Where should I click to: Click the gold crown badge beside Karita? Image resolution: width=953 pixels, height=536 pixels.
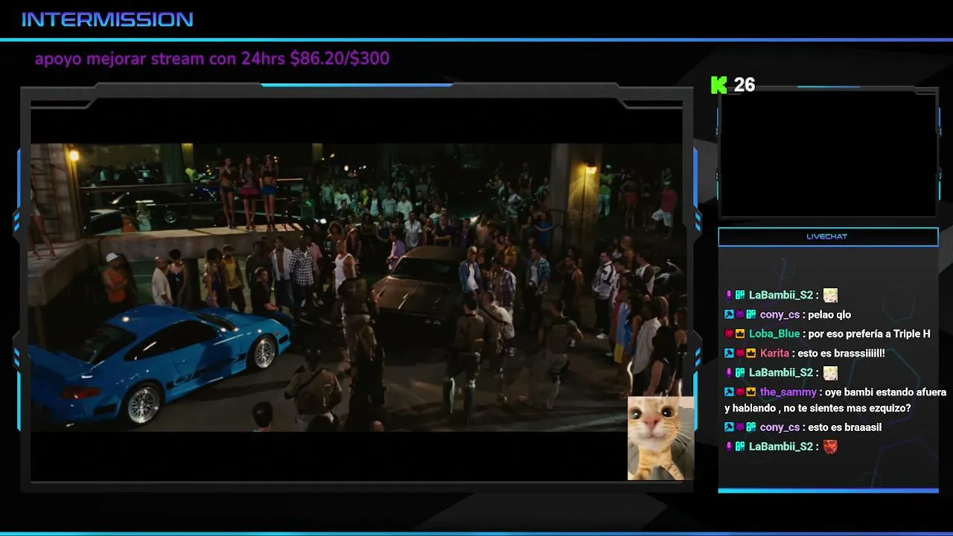click(x=751, y=354)
